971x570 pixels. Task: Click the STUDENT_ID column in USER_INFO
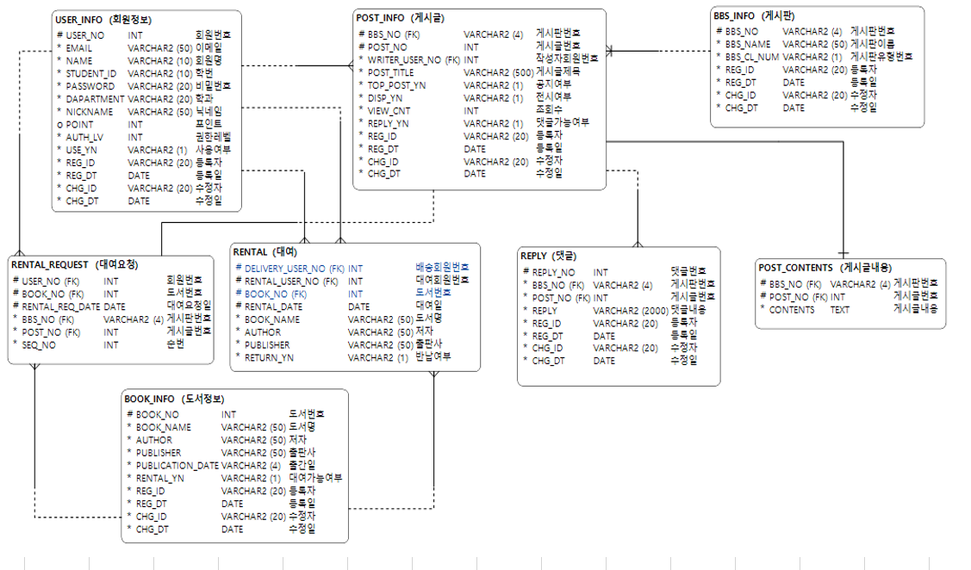pyautogui.click(x=90, y=74)
